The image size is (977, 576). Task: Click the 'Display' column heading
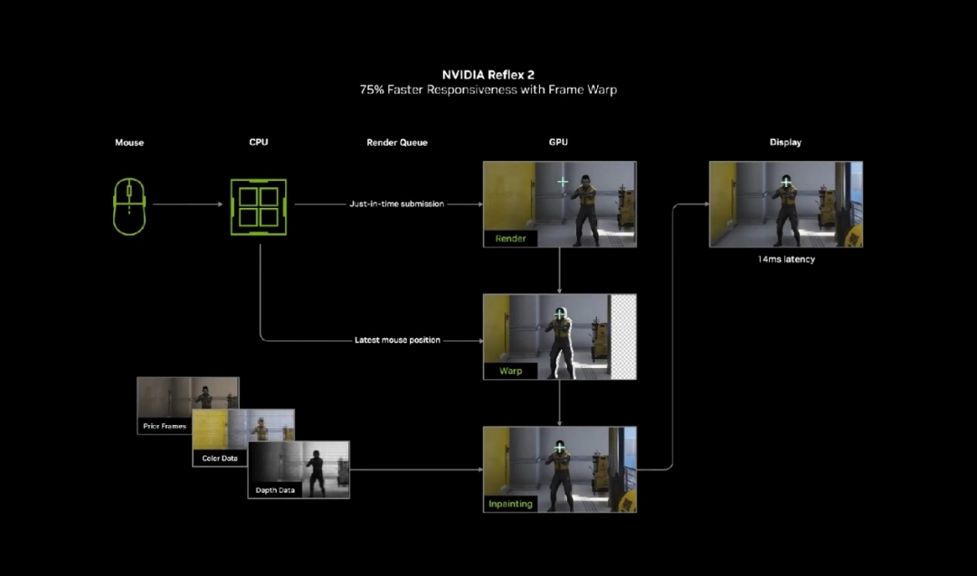point(785,142)
